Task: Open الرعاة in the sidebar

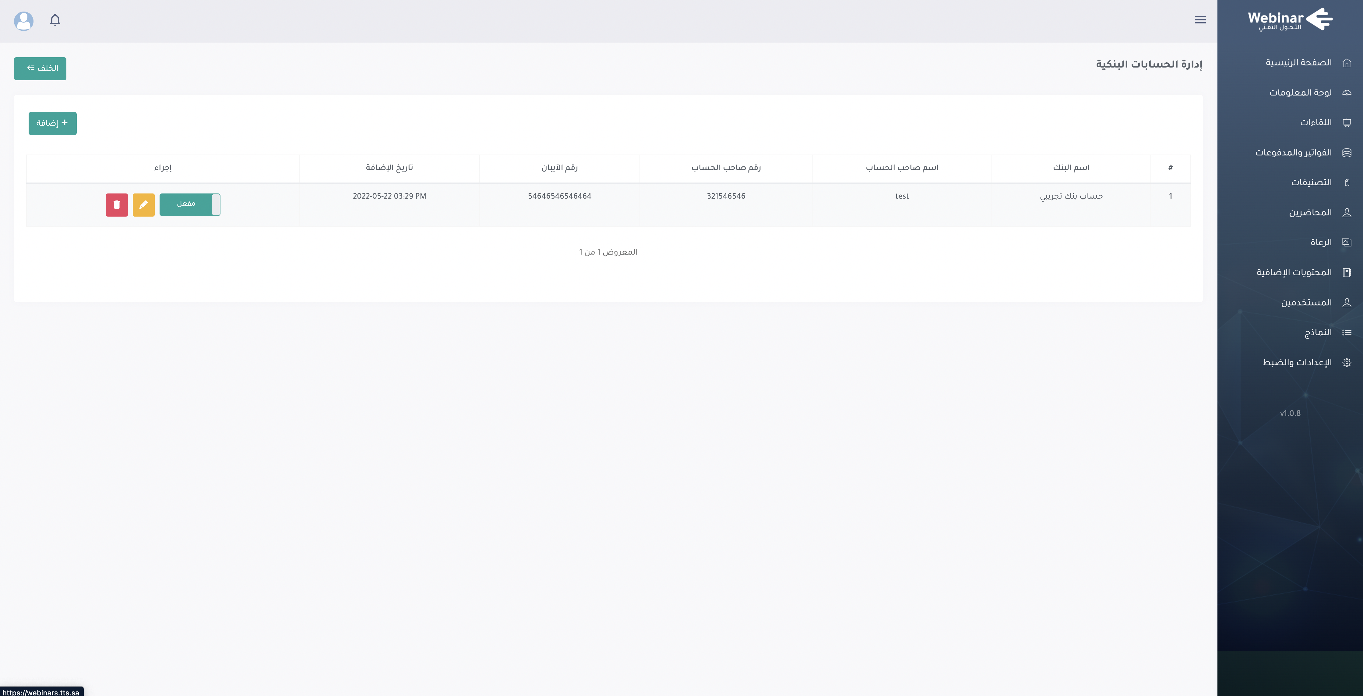Action: click(1321, 242)
